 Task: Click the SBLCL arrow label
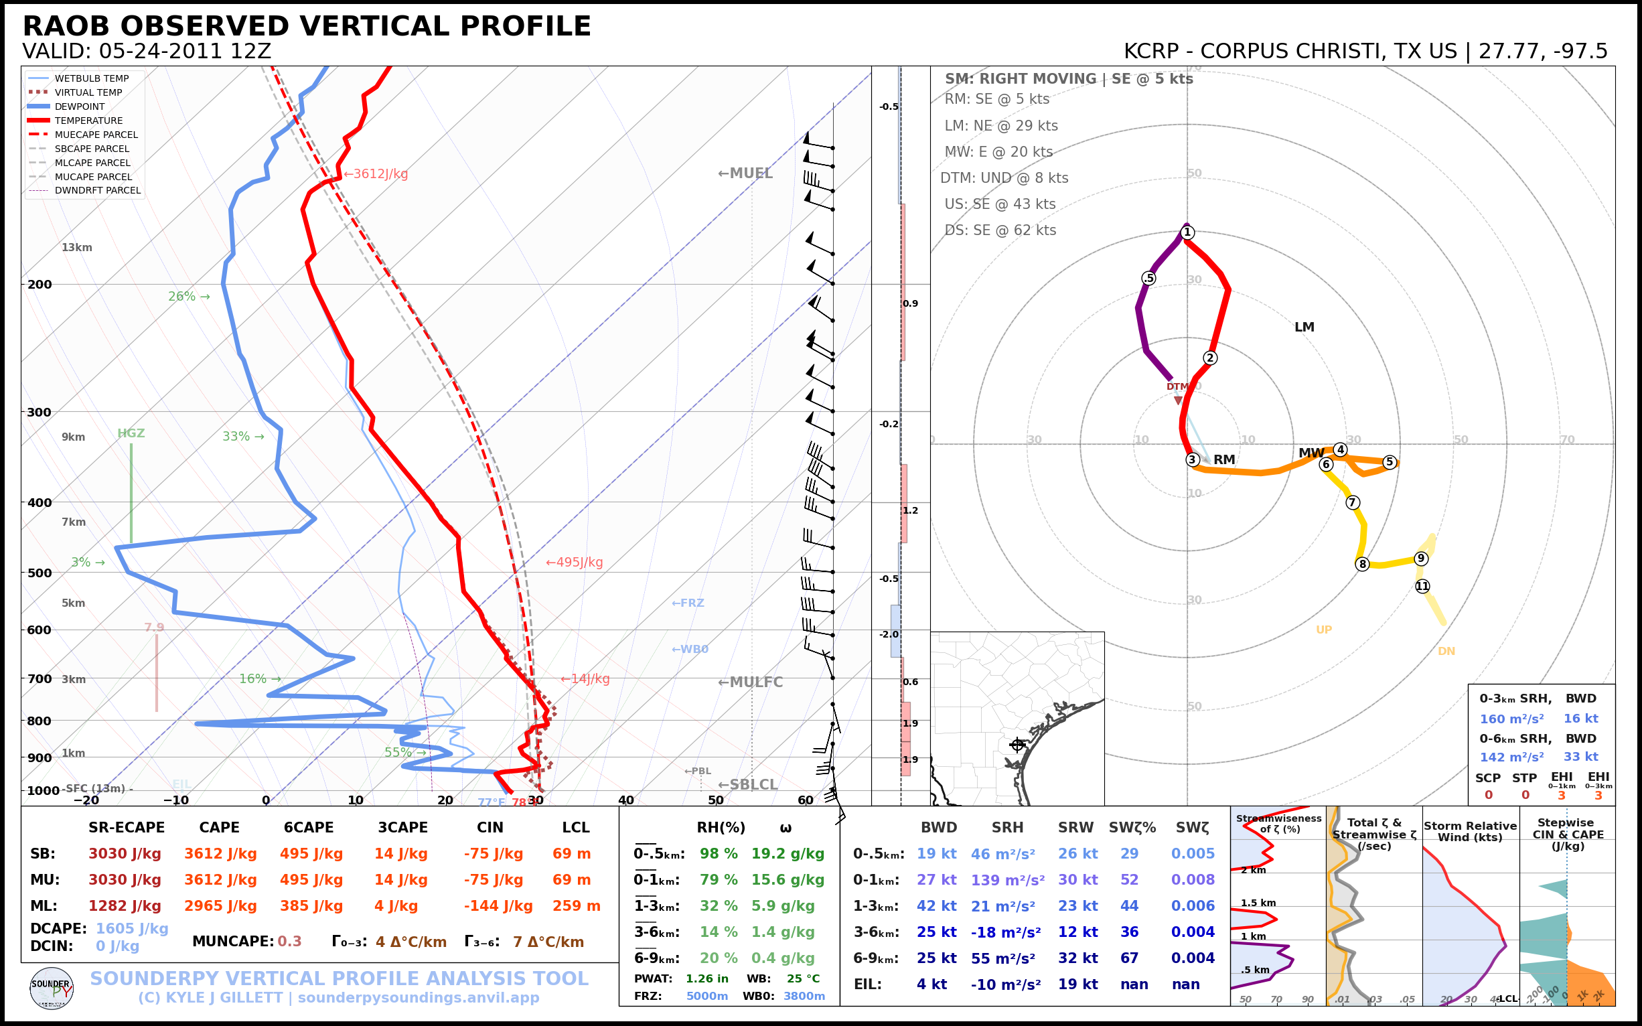click(x=747, y=784)
